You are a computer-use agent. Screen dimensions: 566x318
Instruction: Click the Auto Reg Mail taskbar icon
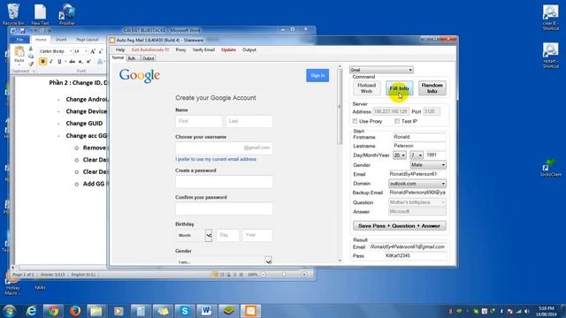[250, 311]
